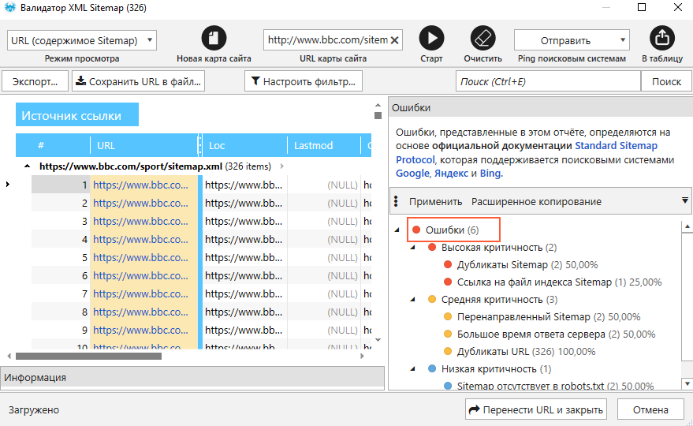Open the URL link in row 5
This screenshot has height=426, width=693.
(x=140, y=257)
